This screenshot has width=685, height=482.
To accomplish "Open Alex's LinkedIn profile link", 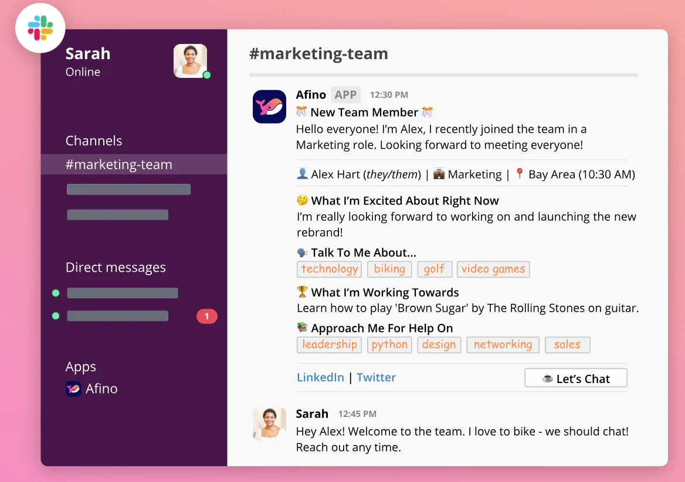I will tap(320, 378).
